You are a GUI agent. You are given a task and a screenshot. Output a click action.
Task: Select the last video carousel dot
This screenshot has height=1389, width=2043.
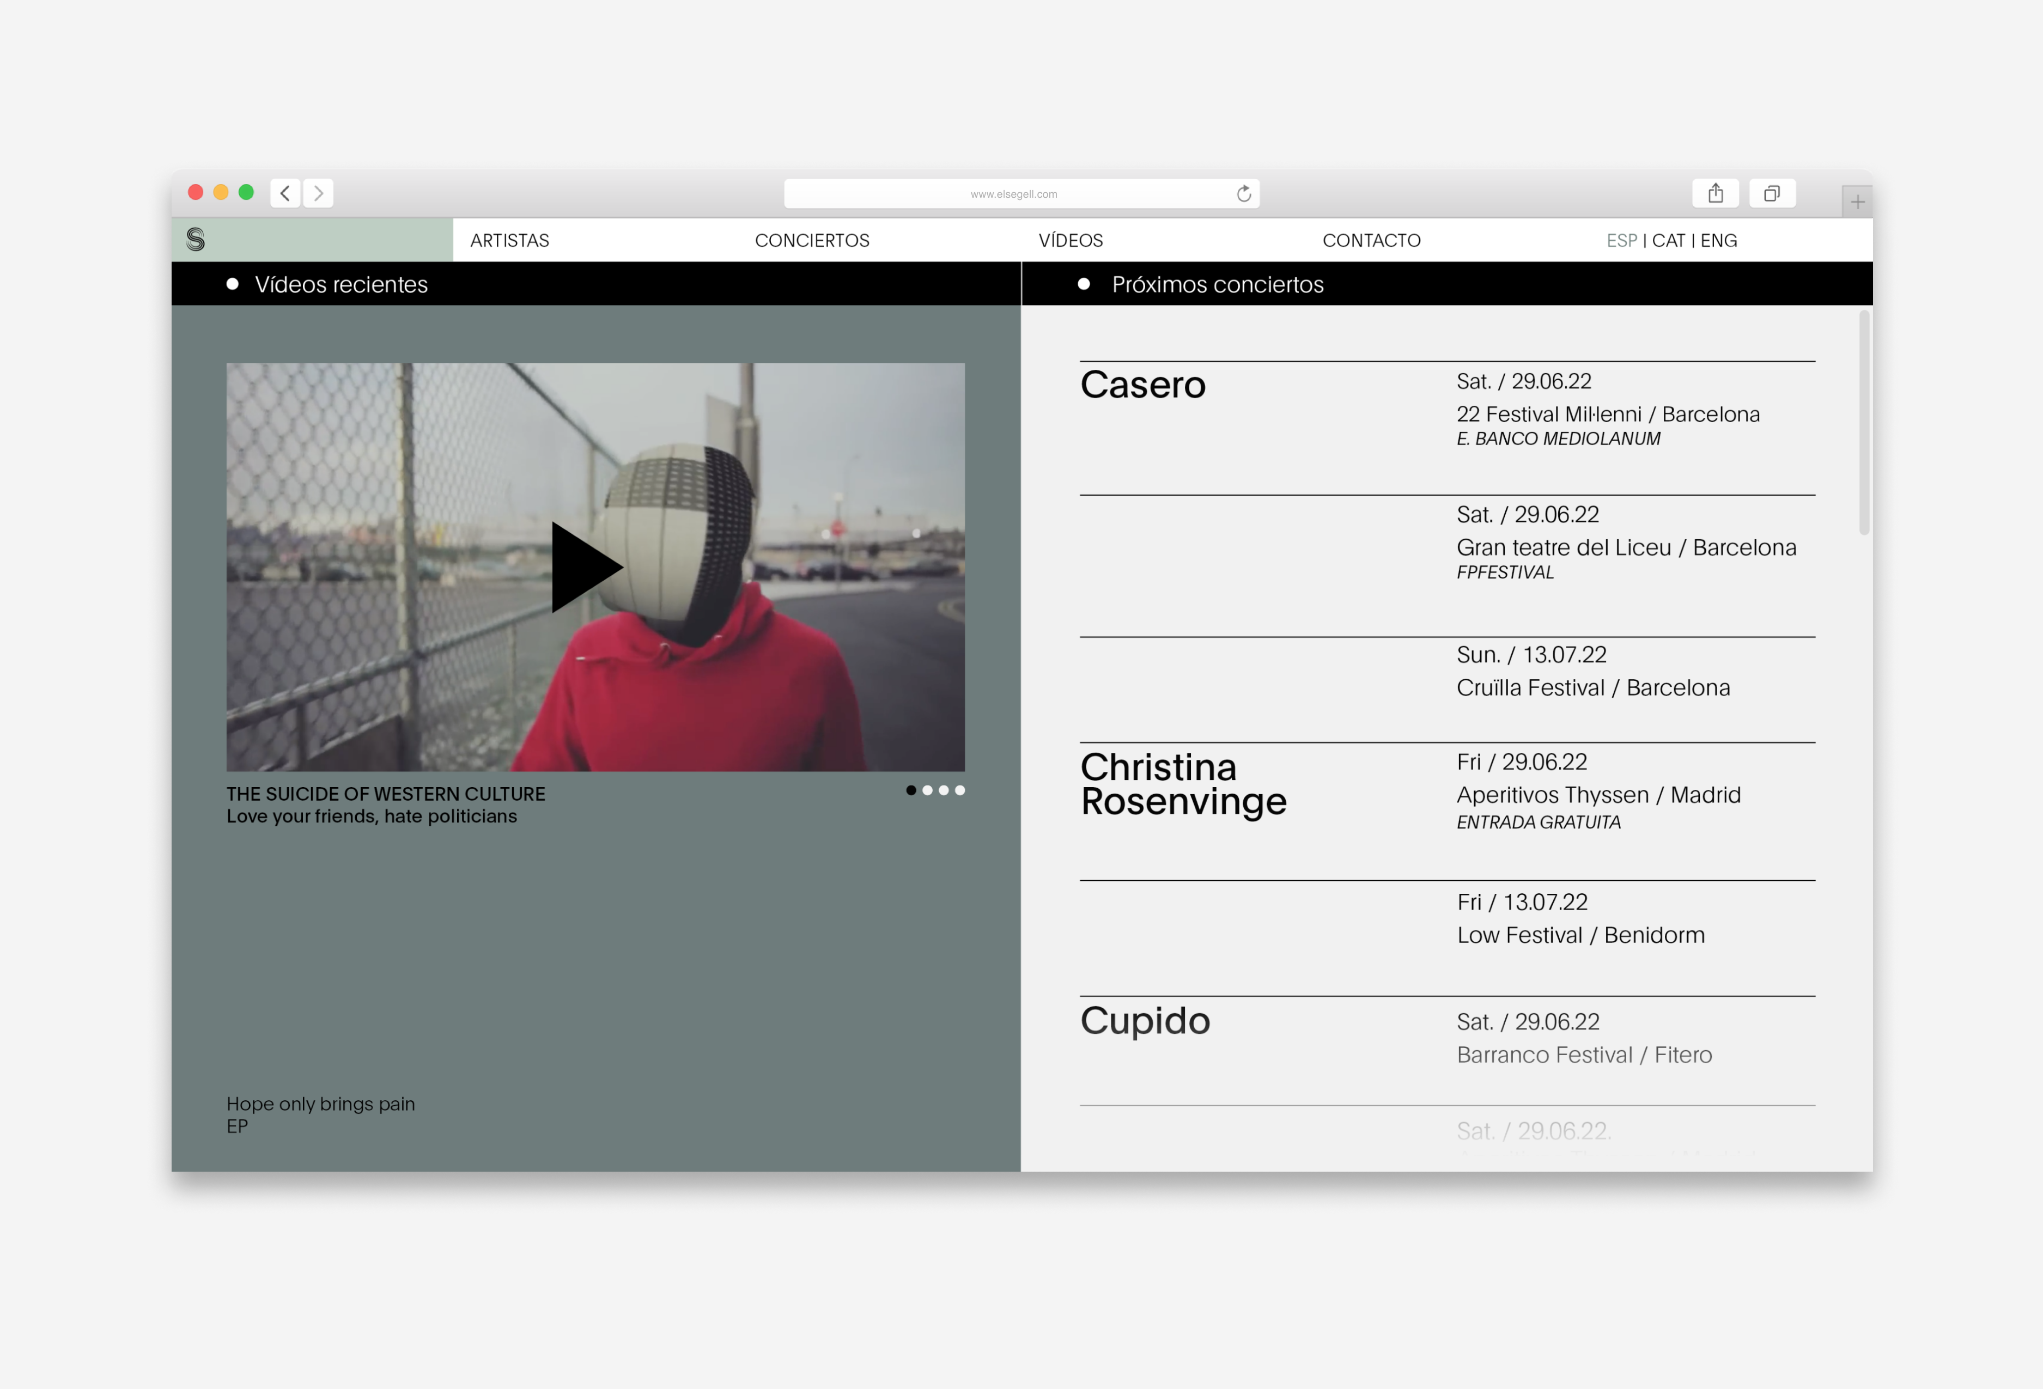pos(960,790)
